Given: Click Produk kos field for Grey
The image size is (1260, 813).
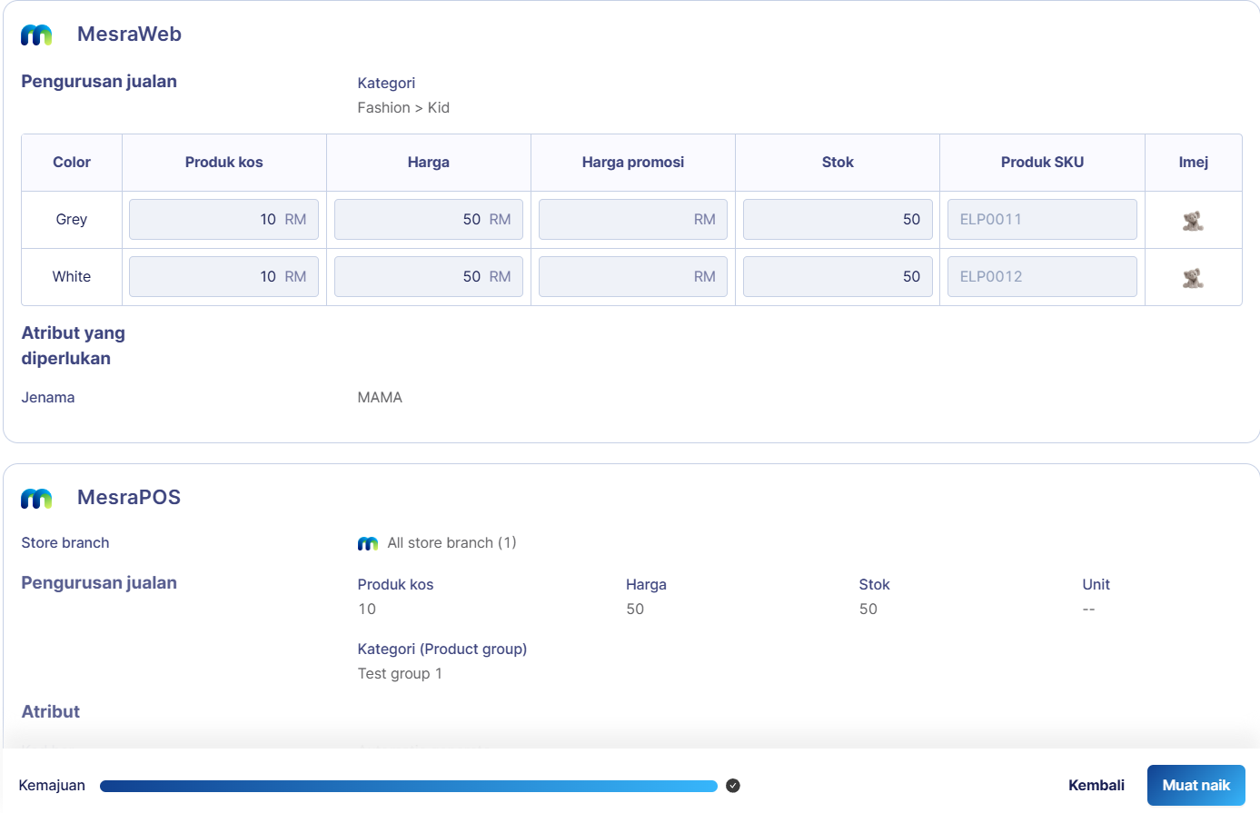Looking at the screenshot, I should pos(223,220).
